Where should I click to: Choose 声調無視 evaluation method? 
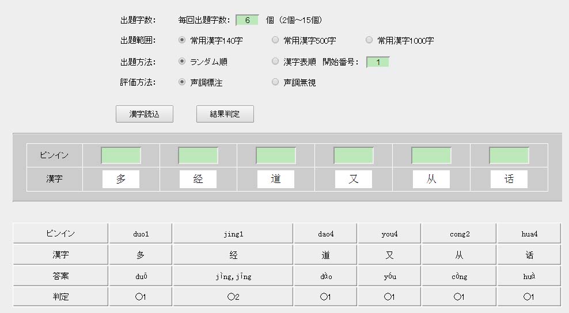click(275, 82)
